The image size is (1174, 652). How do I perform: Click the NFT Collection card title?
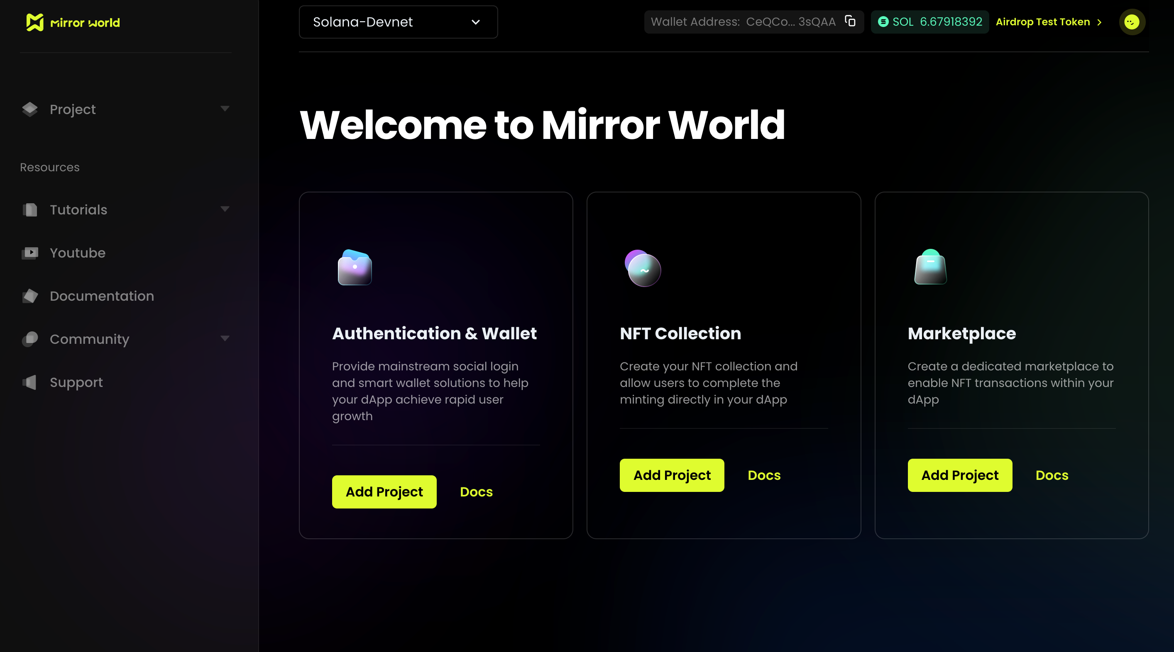680,334
